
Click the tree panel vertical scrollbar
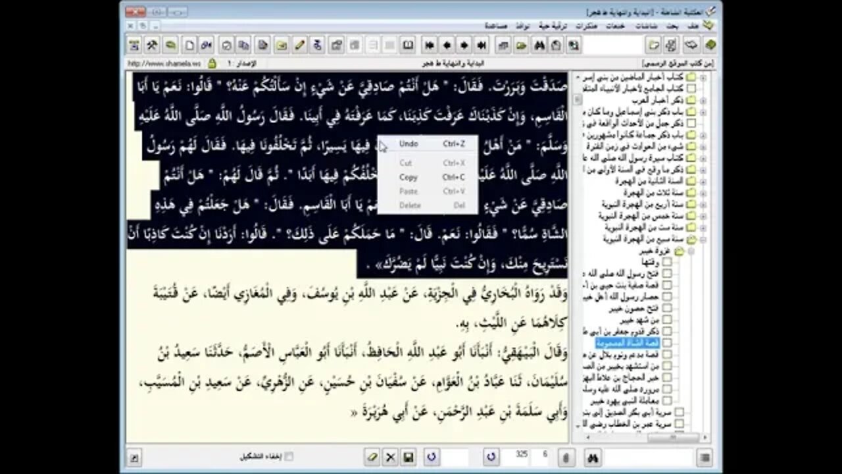pyautogui.click(x=578, y=250)
